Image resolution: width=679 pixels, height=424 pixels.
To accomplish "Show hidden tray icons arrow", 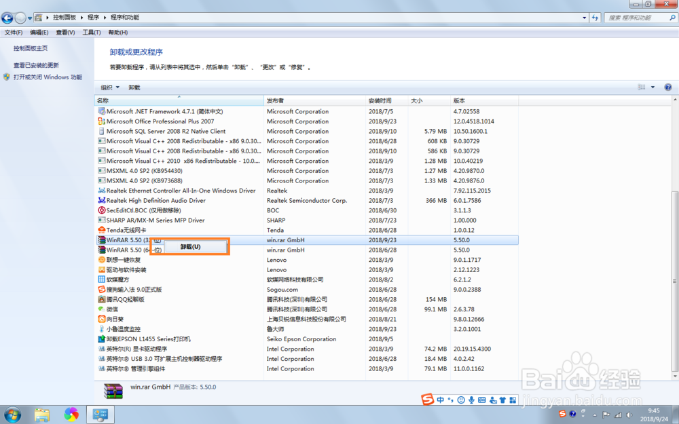I will tap(595, 415).
